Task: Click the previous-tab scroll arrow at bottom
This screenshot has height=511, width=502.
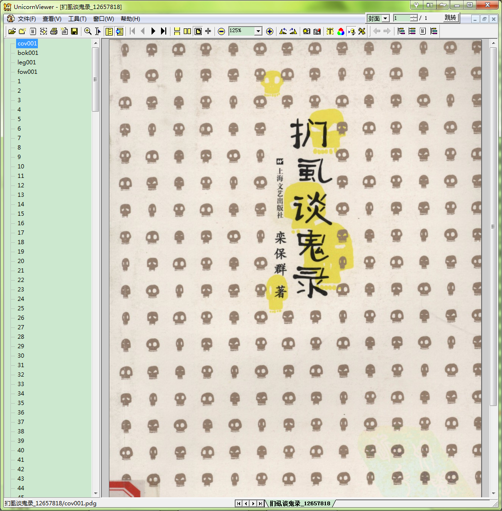Action: [246, 503]
